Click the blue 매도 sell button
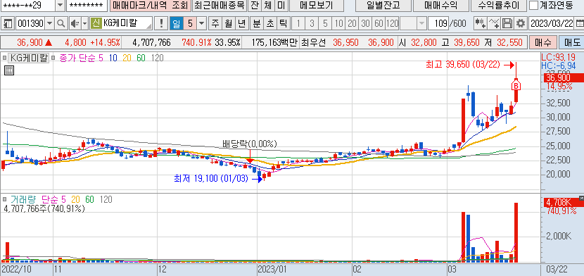The width and height of the screenshot is (584, 276). click(x=572, y=42)
